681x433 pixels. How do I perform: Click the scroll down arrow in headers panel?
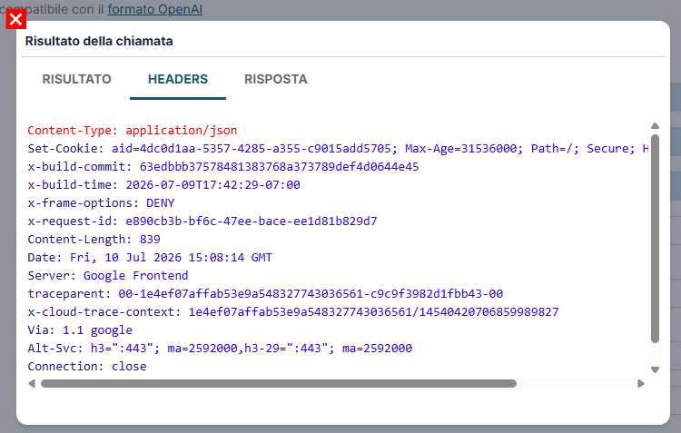pos(655,370)
